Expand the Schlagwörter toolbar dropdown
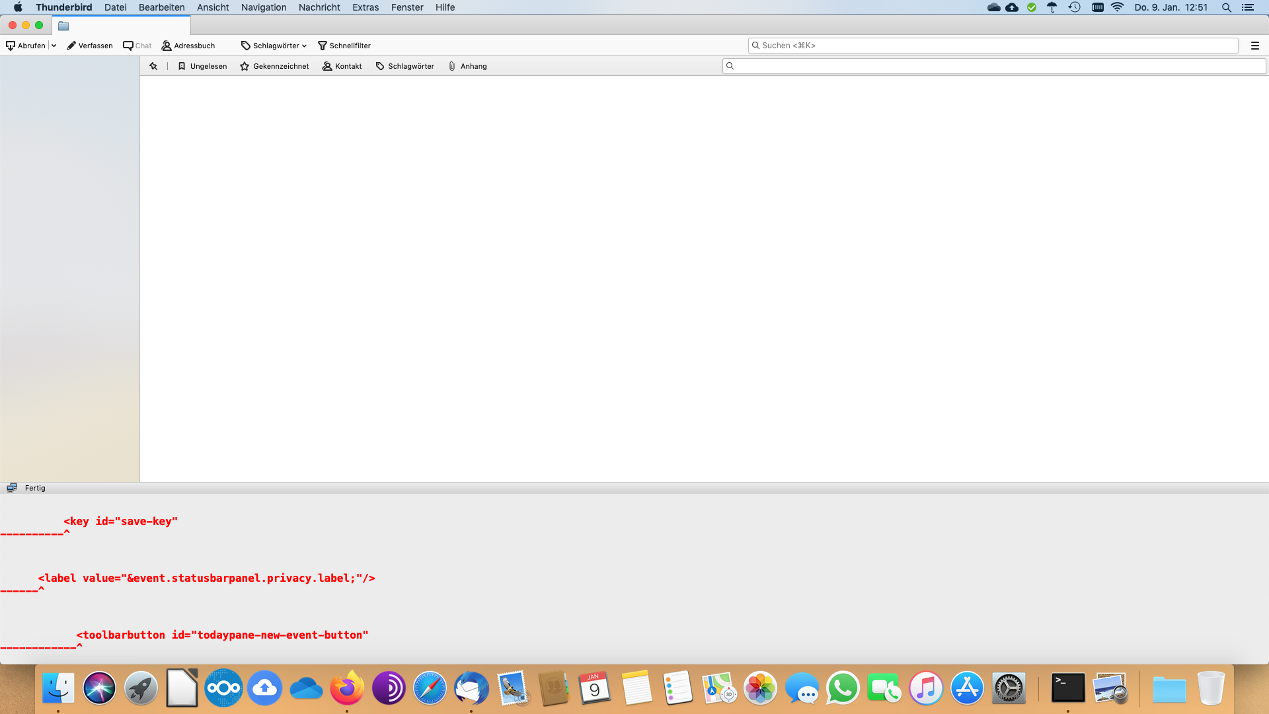Screen dimensions: 1269x714 pos(274,46)
